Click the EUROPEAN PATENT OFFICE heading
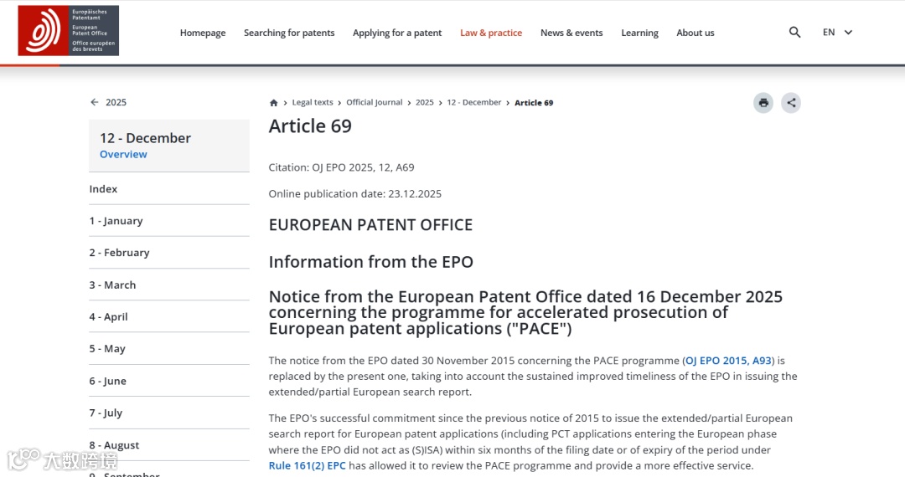Screen dimensions: 905x477 tap(370, 224)
